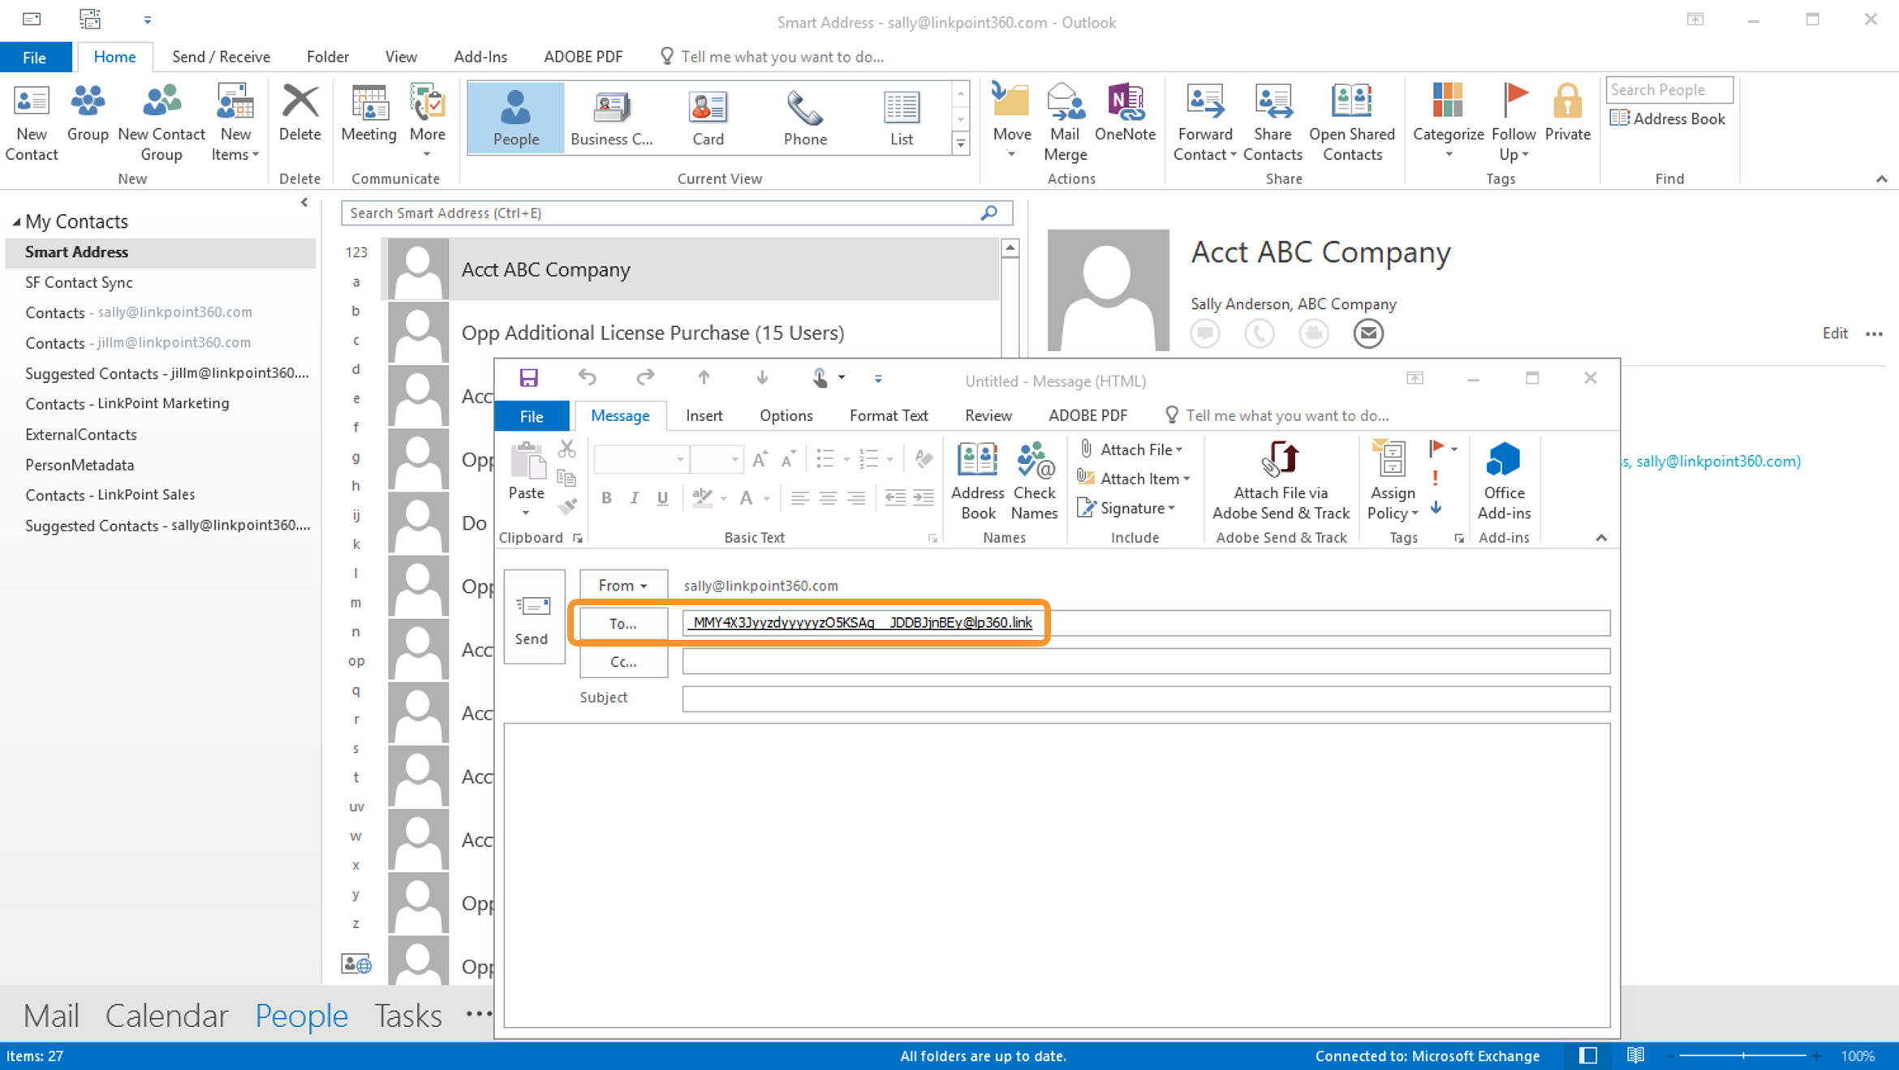Open Office Add-ins in message ribbon
Screen dimensions: 1899x1070
[x=1503, y=481]
